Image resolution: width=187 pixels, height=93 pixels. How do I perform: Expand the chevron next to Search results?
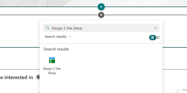tap(70, 37)
